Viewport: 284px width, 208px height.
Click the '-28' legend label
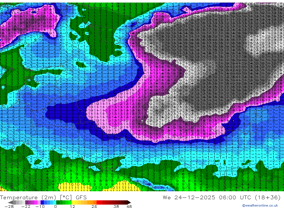click(x=9, y=206)
